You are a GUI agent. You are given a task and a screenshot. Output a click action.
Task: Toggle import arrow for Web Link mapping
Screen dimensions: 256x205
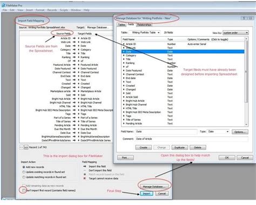click(x=74, y=42)
